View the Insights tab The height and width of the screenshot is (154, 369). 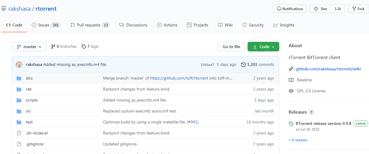pos(284,25)
